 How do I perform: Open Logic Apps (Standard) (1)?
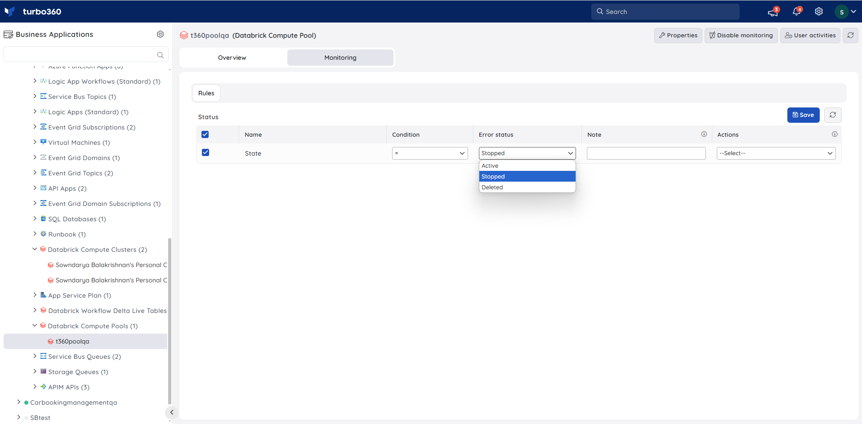pos(88,112)
